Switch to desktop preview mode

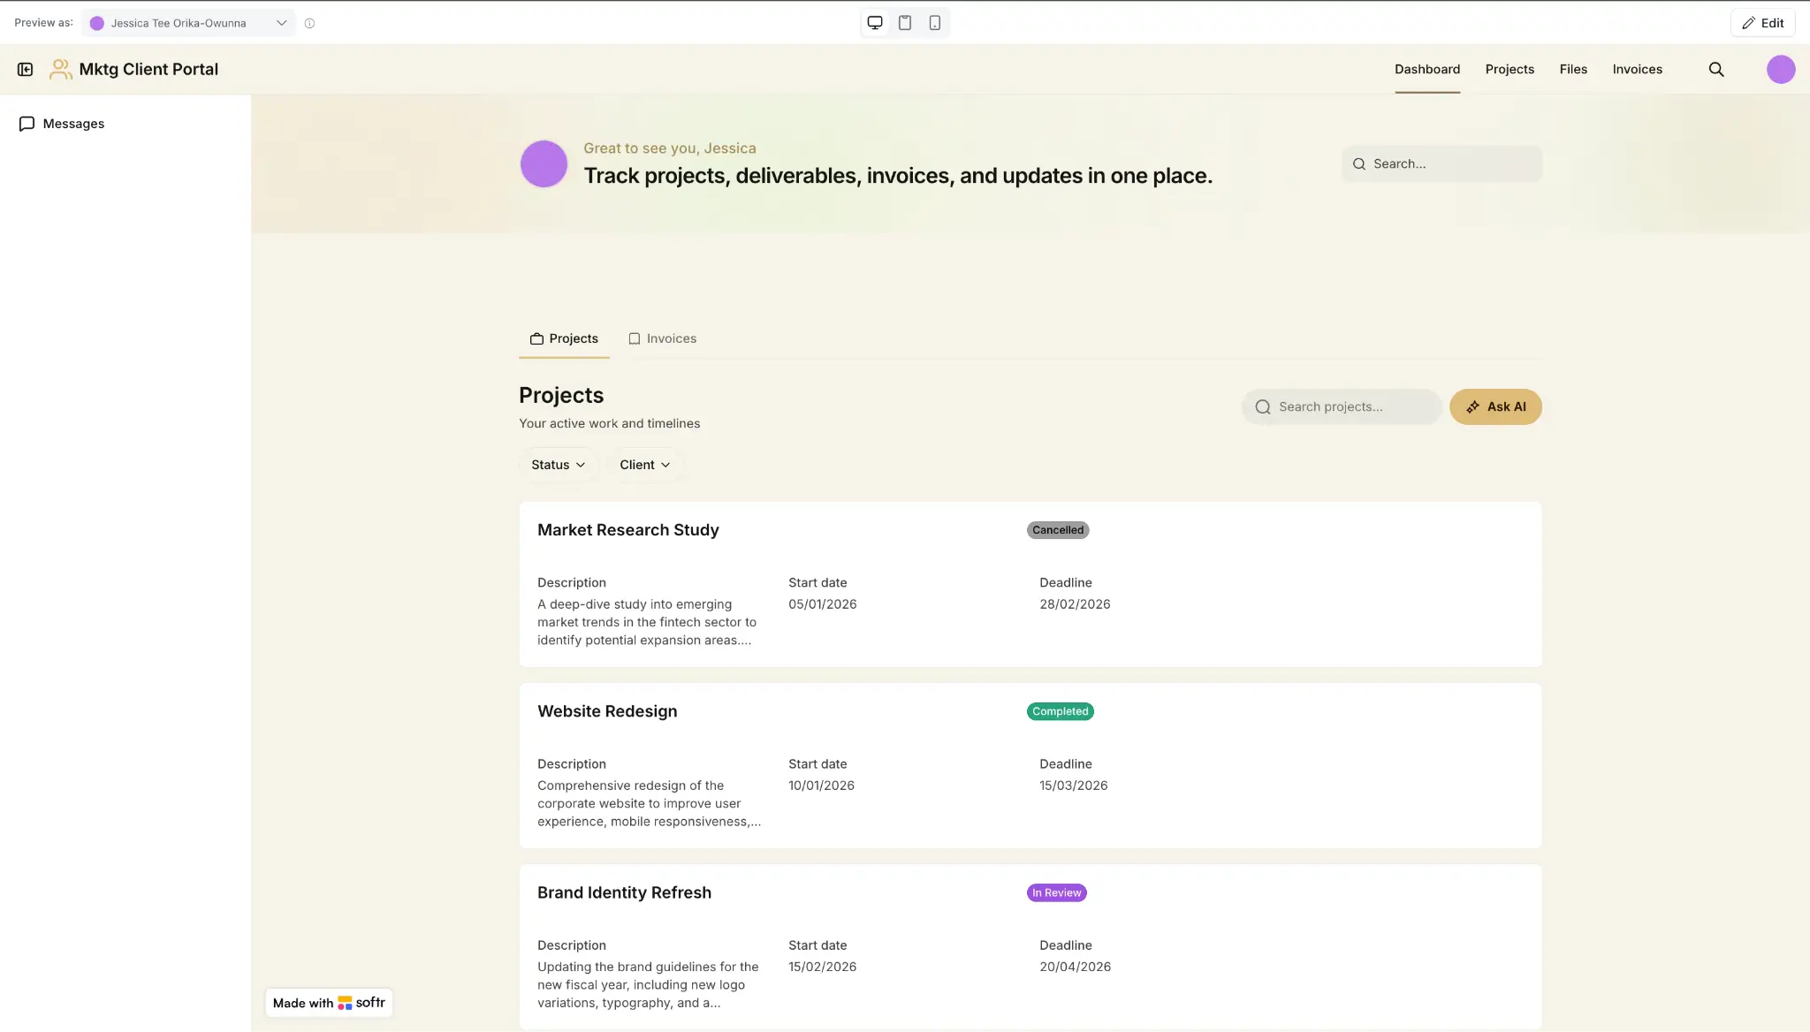pos(874,22)
